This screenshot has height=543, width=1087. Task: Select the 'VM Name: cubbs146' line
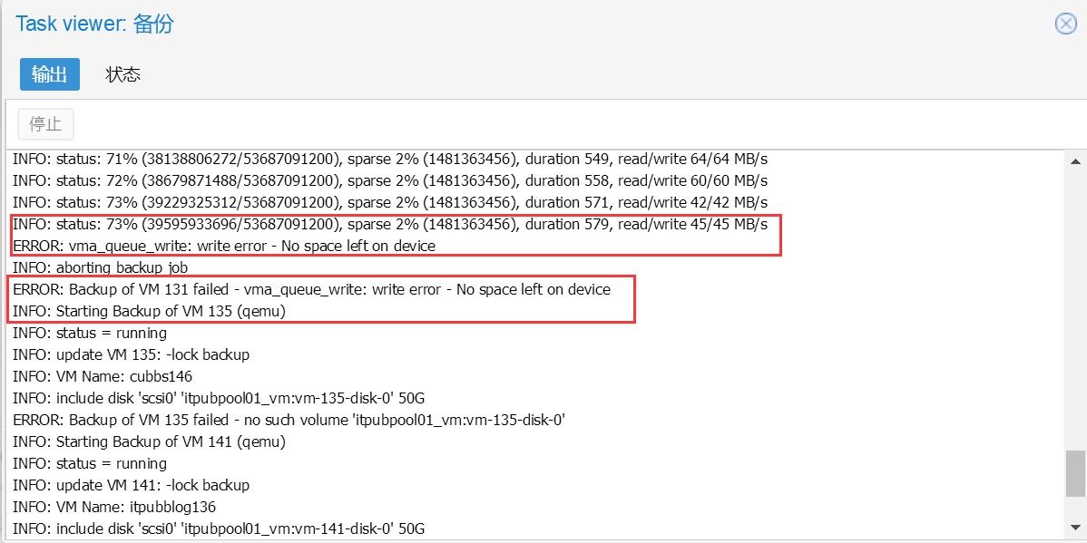(103, 377)
